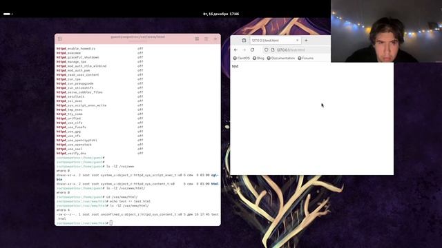Click the page info icon in address bar
Viewport: 442px width, 248px height.
tap(273, 50)
